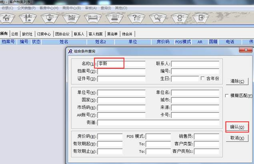254x164 pixels.
Task: Open the 查询(I) menu
Action: (106, 8)
